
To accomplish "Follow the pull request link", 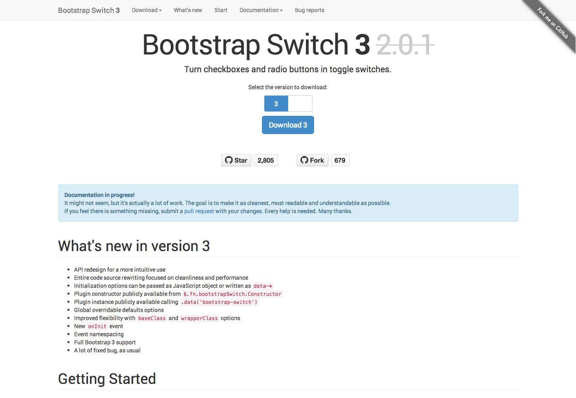I will 199,211.
